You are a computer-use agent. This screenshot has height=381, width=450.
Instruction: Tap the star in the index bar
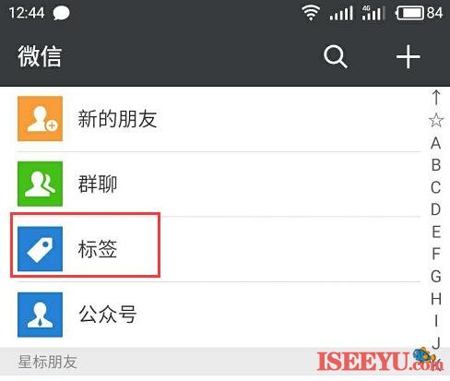436,120
